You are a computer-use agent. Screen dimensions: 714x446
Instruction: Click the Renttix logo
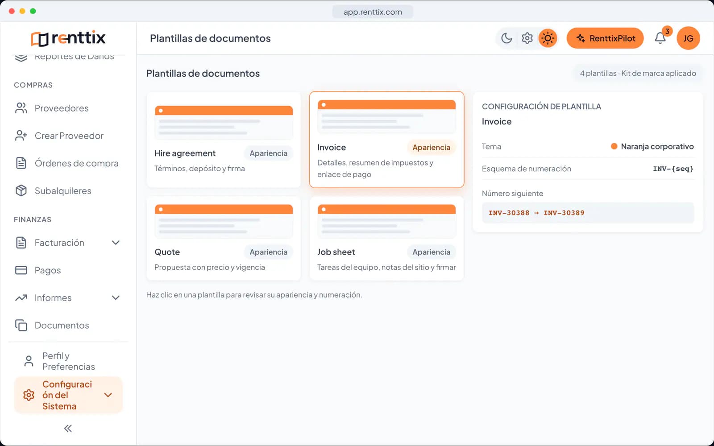(x=68, y=38)
